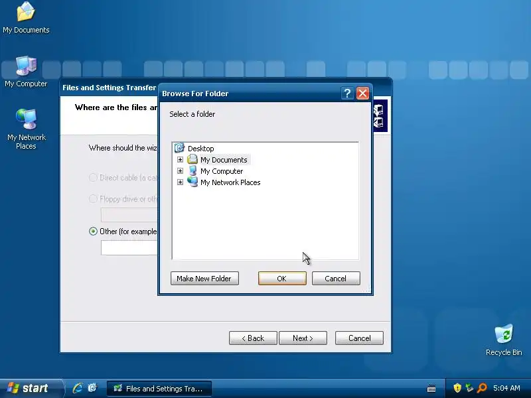Select the Floppy drive radio button

coord(93,198)
